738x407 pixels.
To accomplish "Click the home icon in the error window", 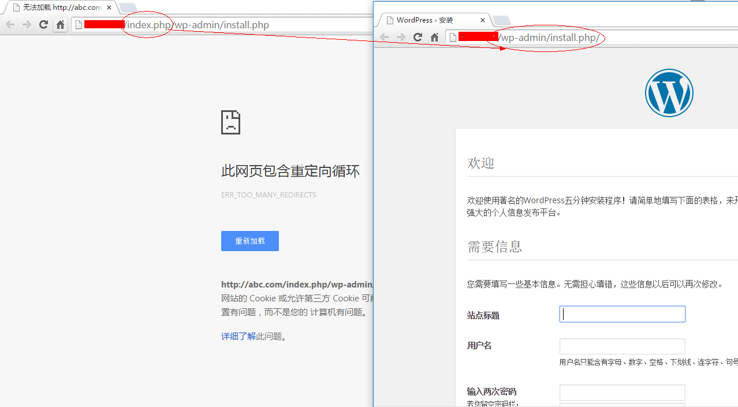I will tap(60, 24).
